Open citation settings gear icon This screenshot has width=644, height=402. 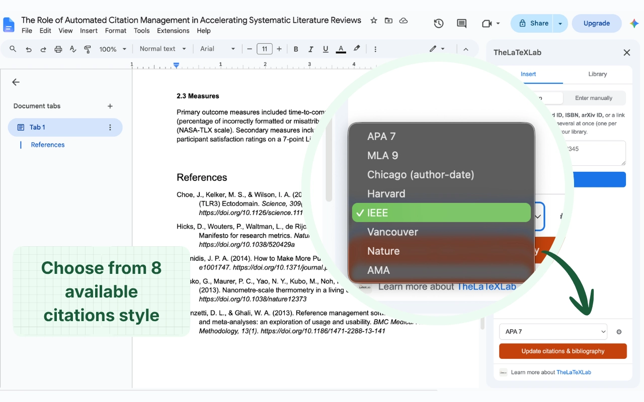[x=619, y=332]
